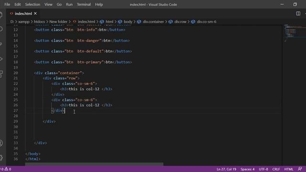The height and width of the screenshot is (172, 306).
Task: Select the index.html editor tab
Action: pos(23,13)
